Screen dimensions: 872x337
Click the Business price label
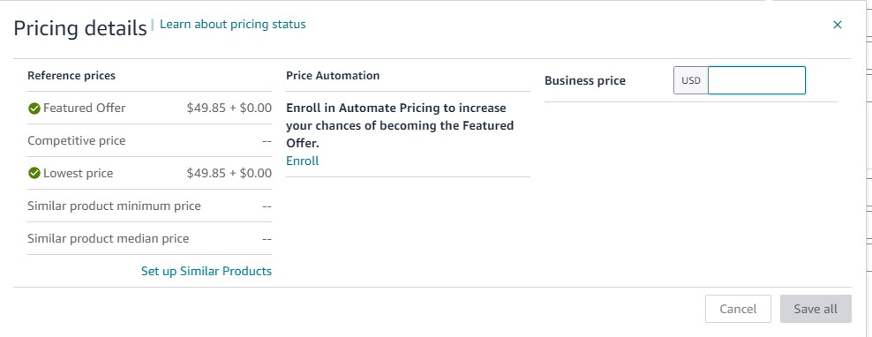pyautogui.click(x=585, y=80)
